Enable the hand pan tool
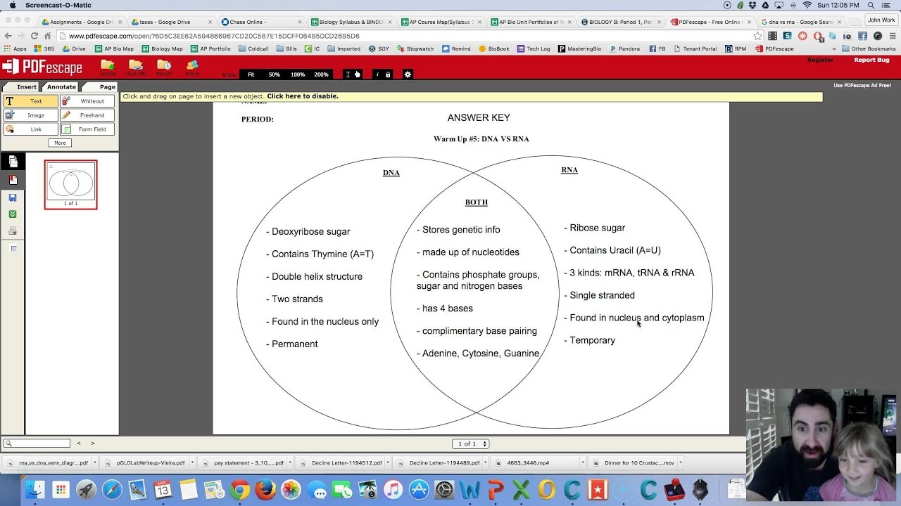Image resolution: width=901 pixels, height=506 pixels. pos(358,74)
